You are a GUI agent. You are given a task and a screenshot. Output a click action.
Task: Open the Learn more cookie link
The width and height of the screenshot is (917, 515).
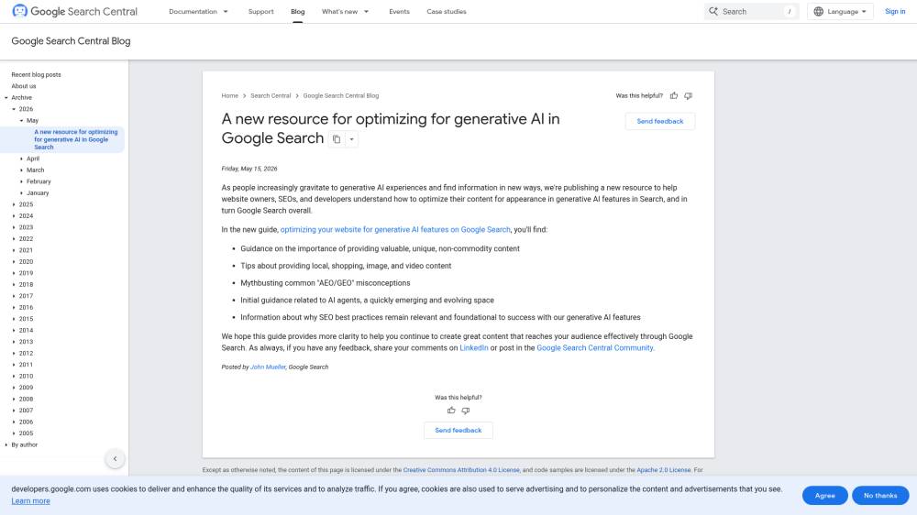[30, 501]
